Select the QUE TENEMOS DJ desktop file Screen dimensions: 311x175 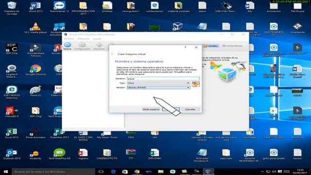pos(274,29)
